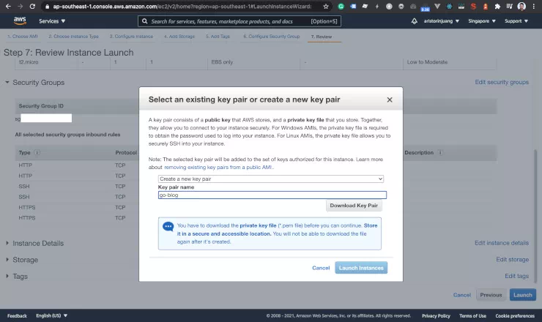
Task: Open the Chrome three-dot menu
Action: pyautogui.click(x=534, y=6)
